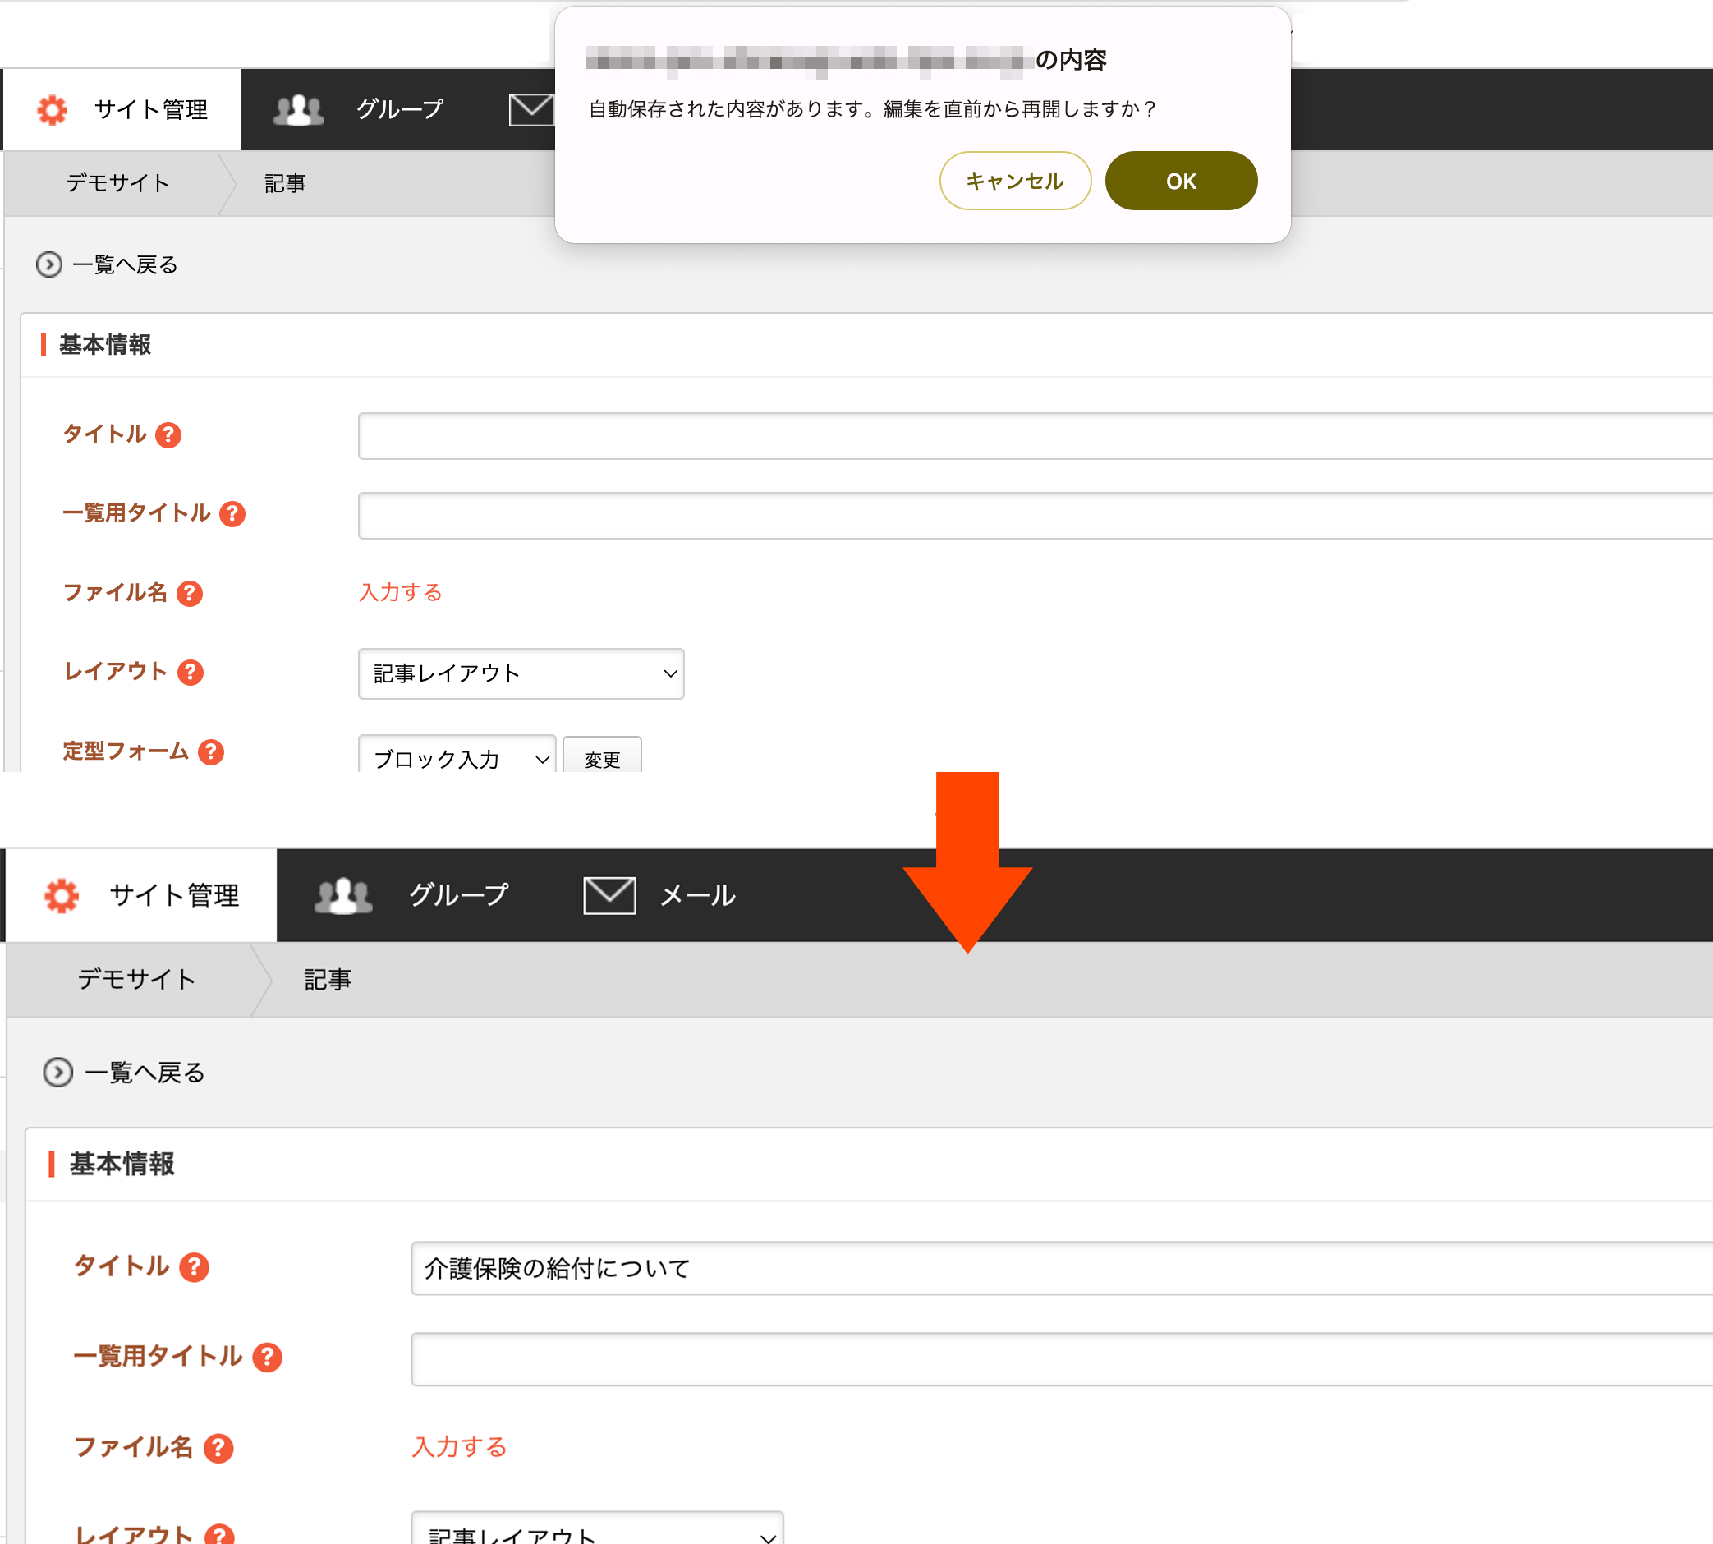Open メール menu in lower screenshot
1713x1544 pixels.
click(x=697, y=895)
